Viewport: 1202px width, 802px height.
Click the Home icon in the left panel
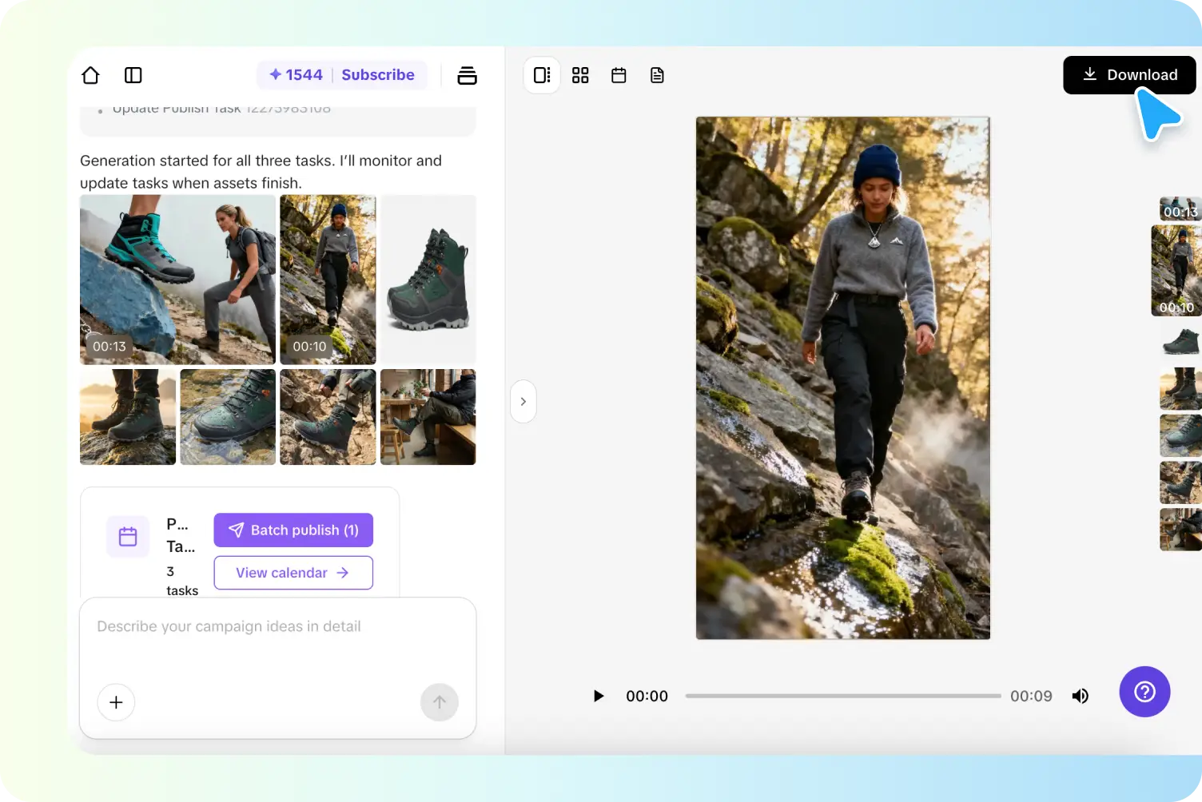coord(90,74)
